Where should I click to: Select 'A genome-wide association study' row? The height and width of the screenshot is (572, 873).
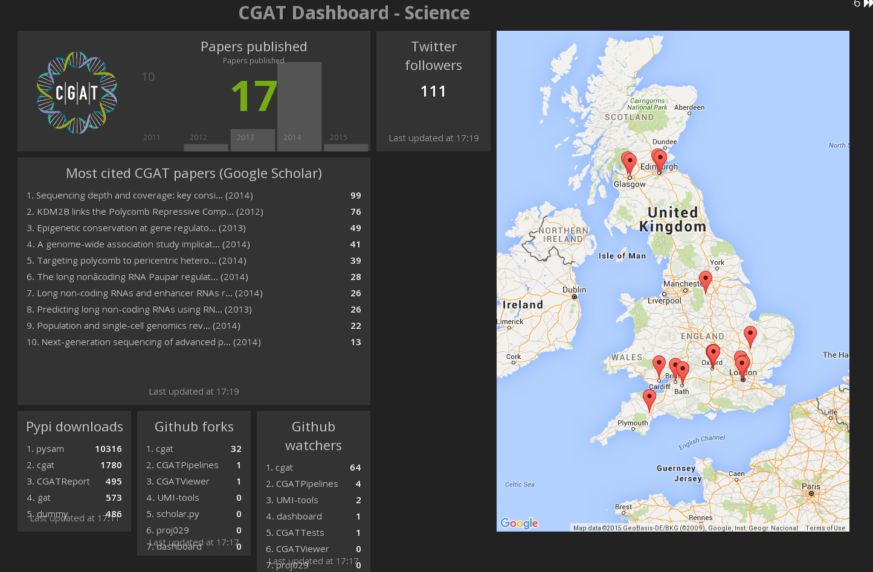(194, 244)
